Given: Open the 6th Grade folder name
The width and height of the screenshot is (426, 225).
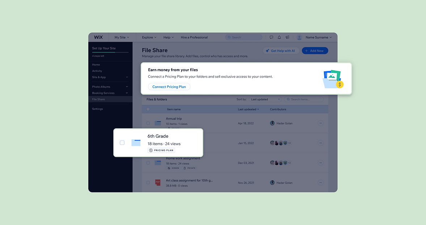Looking at the screenshot, I should [158, 136].
